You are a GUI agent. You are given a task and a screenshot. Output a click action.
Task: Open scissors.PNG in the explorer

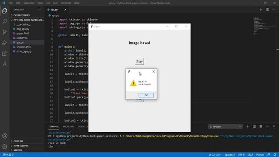click(x=24, y=47)
